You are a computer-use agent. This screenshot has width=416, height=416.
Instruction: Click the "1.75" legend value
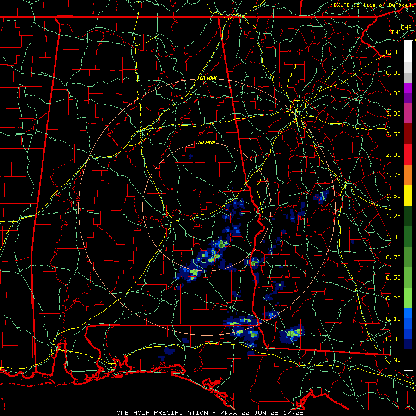point(393,175)
